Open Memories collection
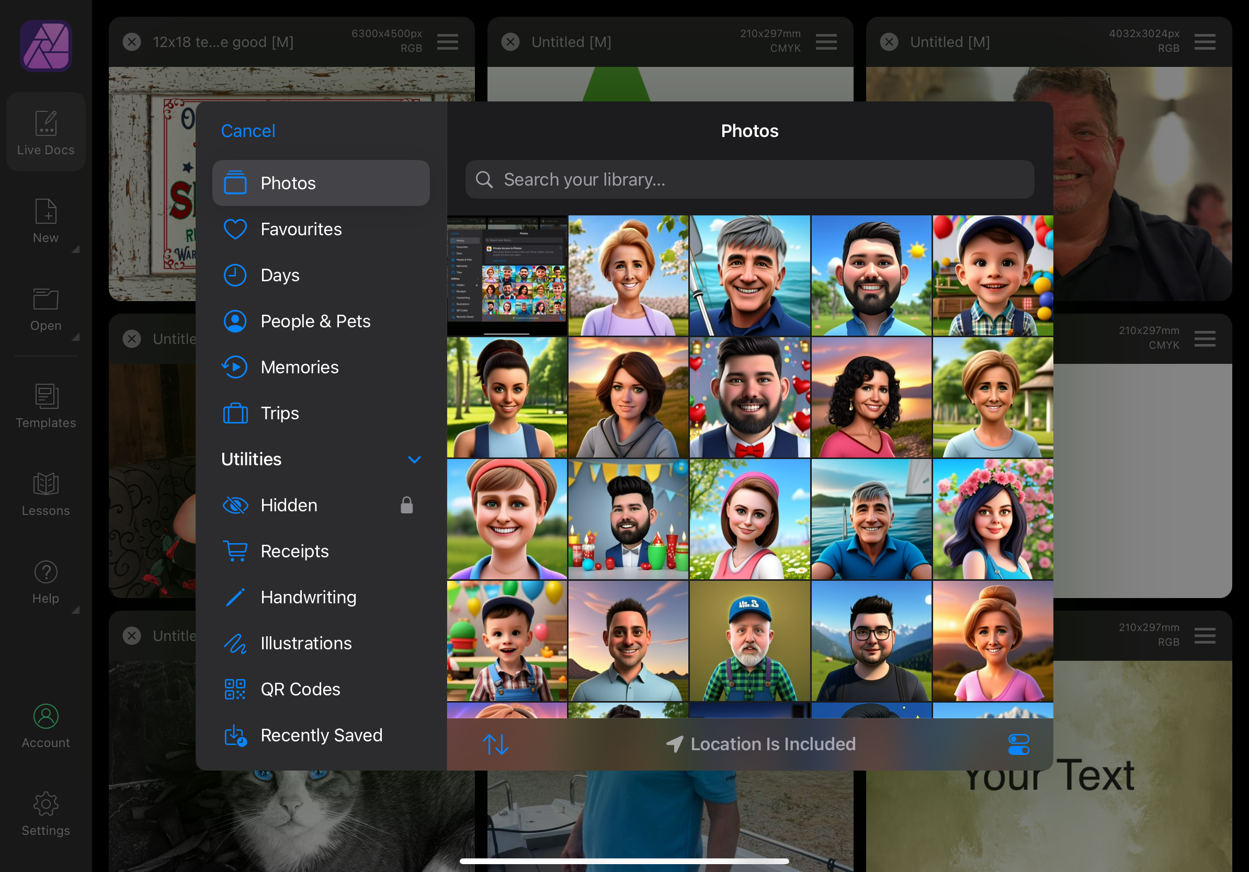The image size is (1249, 872). (x=321, y=368)
